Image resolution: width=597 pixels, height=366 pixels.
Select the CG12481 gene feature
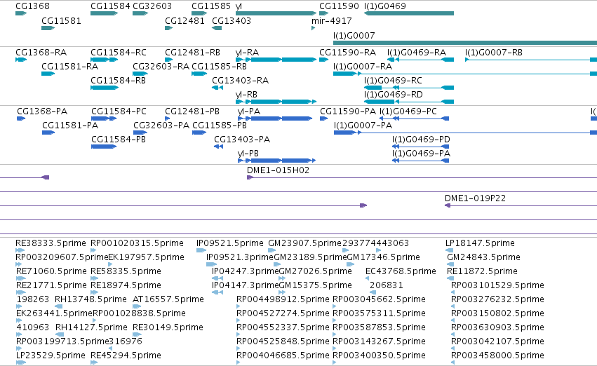pyautogui.click(x=168, y=28)
